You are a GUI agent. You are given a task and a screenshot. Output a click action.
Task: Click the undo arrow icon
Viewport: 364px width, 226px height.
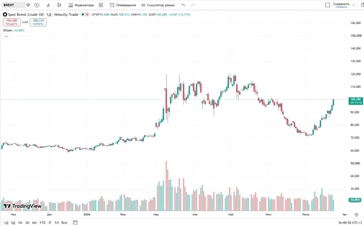183,5
